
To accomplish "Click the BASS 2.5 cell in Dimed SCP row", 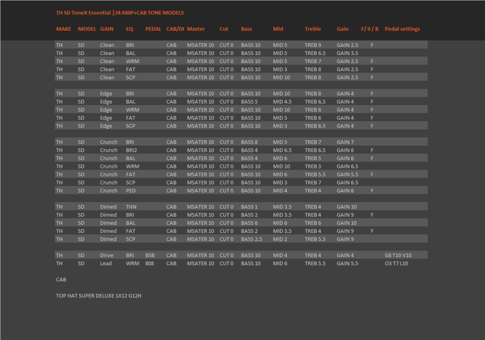I will click(x=251, y=239).
